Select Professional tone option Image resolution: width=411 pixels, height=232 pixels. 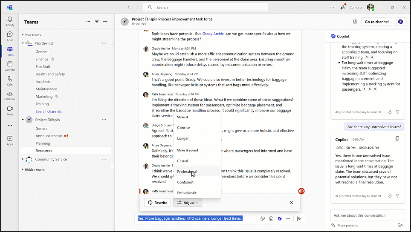(187, 172)
